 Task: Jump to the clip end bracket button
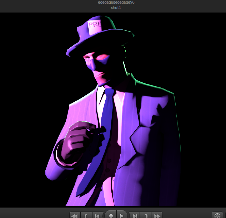click(x=146, y=215)
